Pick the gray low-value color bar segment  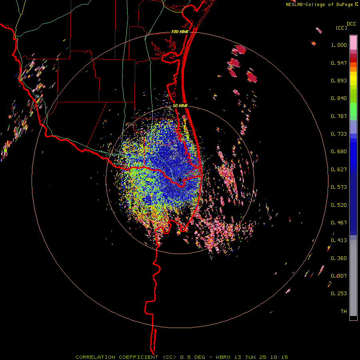[x=353, y=278]
